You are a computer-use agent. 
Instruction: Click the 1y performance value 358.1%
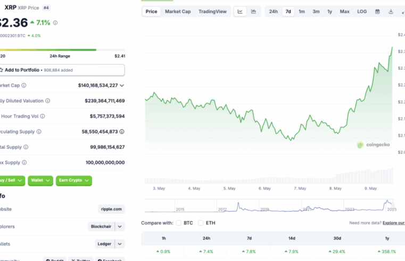point(387,251)
